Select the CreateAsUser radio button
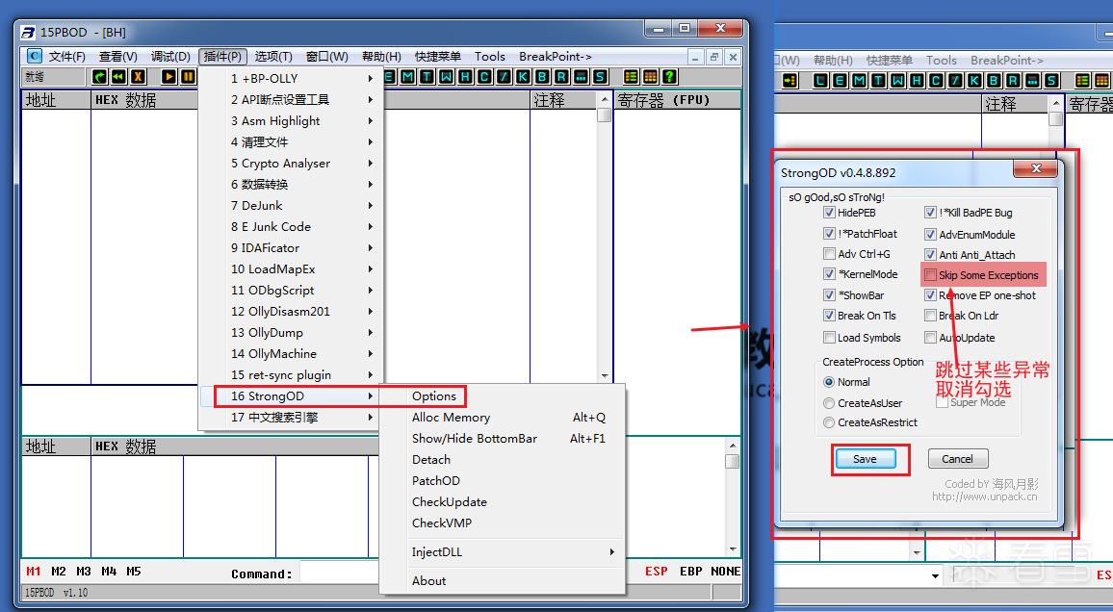Screen dimensions: 1113x612 pyautogui.click(x=829, y=403)
